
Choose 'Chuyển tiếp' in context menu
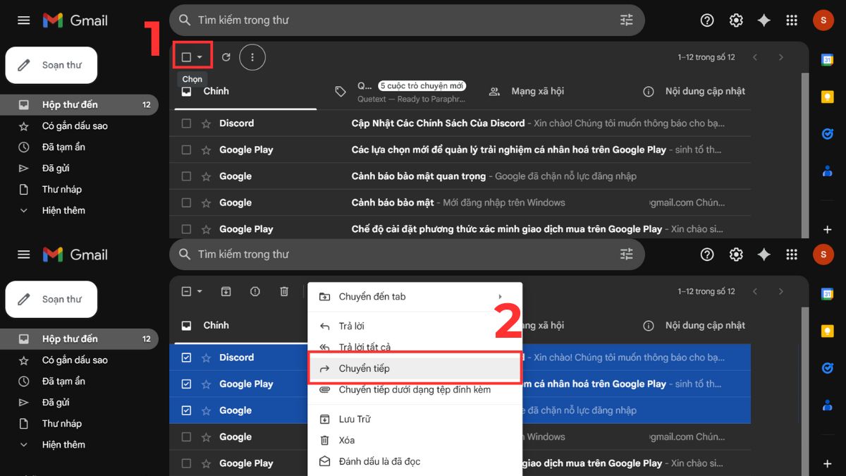[415, 368]
